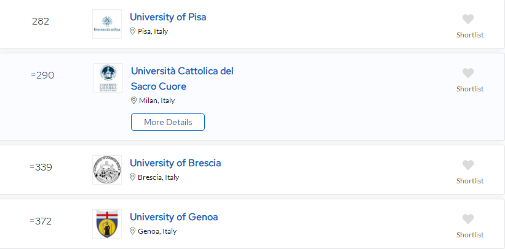The height and width of the screenshot is (249, 505).
Task: Open University of Brescia link
Action: pyautogui.click(x=175, y=163)
